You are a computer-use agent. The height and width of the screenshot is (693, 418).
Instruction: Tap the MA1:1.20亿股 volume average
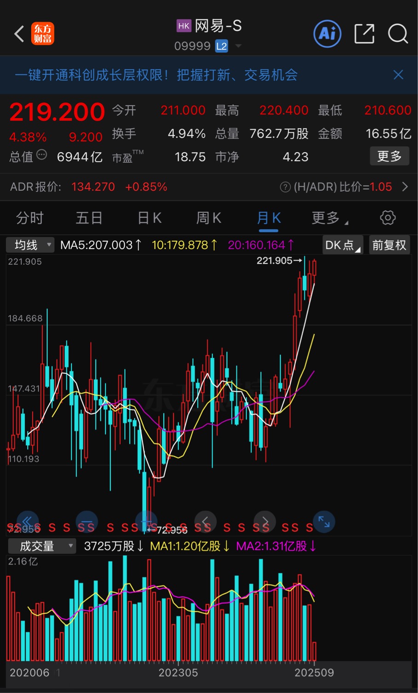coord(190,546)
